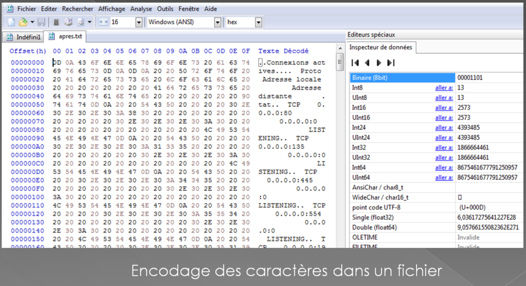The height and width of the screenshot is (286, 526).
Task: Click the New file toolbar icon
Action: [x=12, y=22]
